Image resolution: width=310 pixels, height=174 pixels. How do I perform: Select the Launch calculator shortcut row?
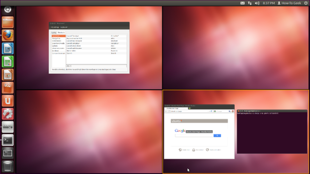pyautogui.click(x=96, y=43)
